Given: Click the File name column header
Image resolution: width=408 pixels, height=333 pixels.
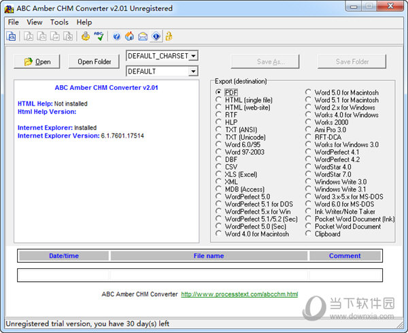Looking at the screenshot, I should 209,255.
